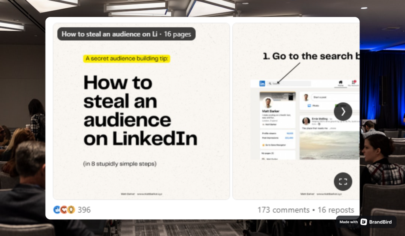View the 396 reactions count
The height and width of the screenshot is (236, 405).
click(84, 210)
